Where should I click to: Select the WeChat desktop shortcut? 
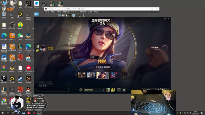20,37
